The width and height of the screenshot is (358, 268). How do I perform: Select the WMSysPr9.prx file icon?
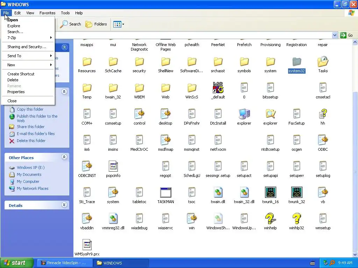87,245
